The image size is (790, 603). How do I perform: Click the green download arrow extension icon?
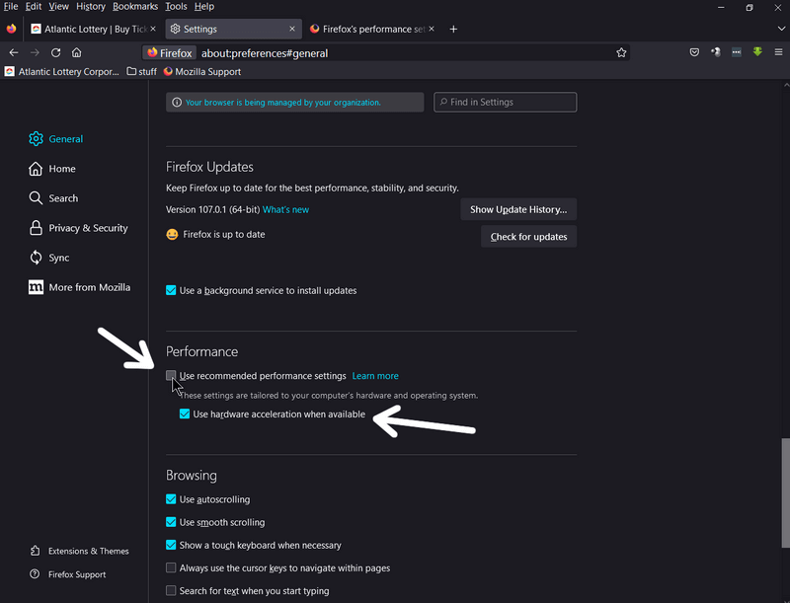[x=757, y=52]
